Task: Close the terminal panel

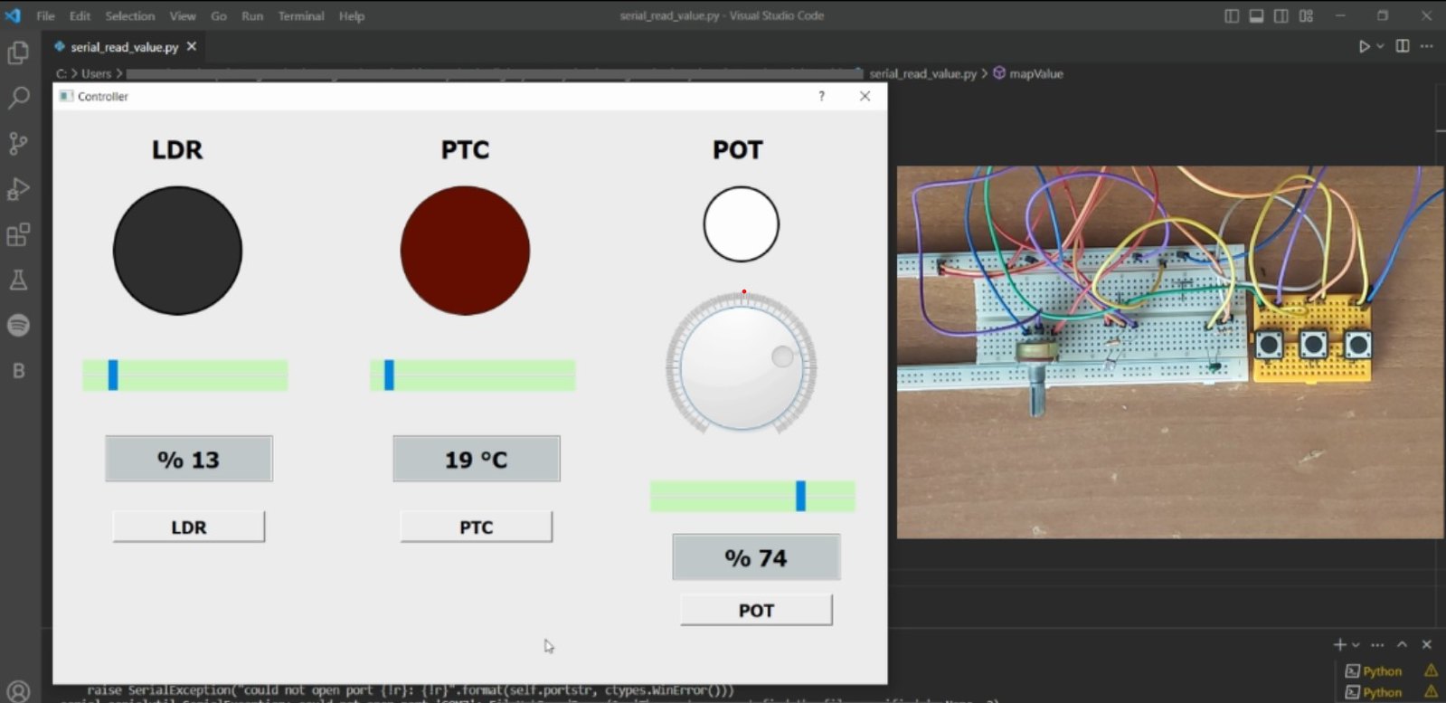Action: coord(1426,644)
